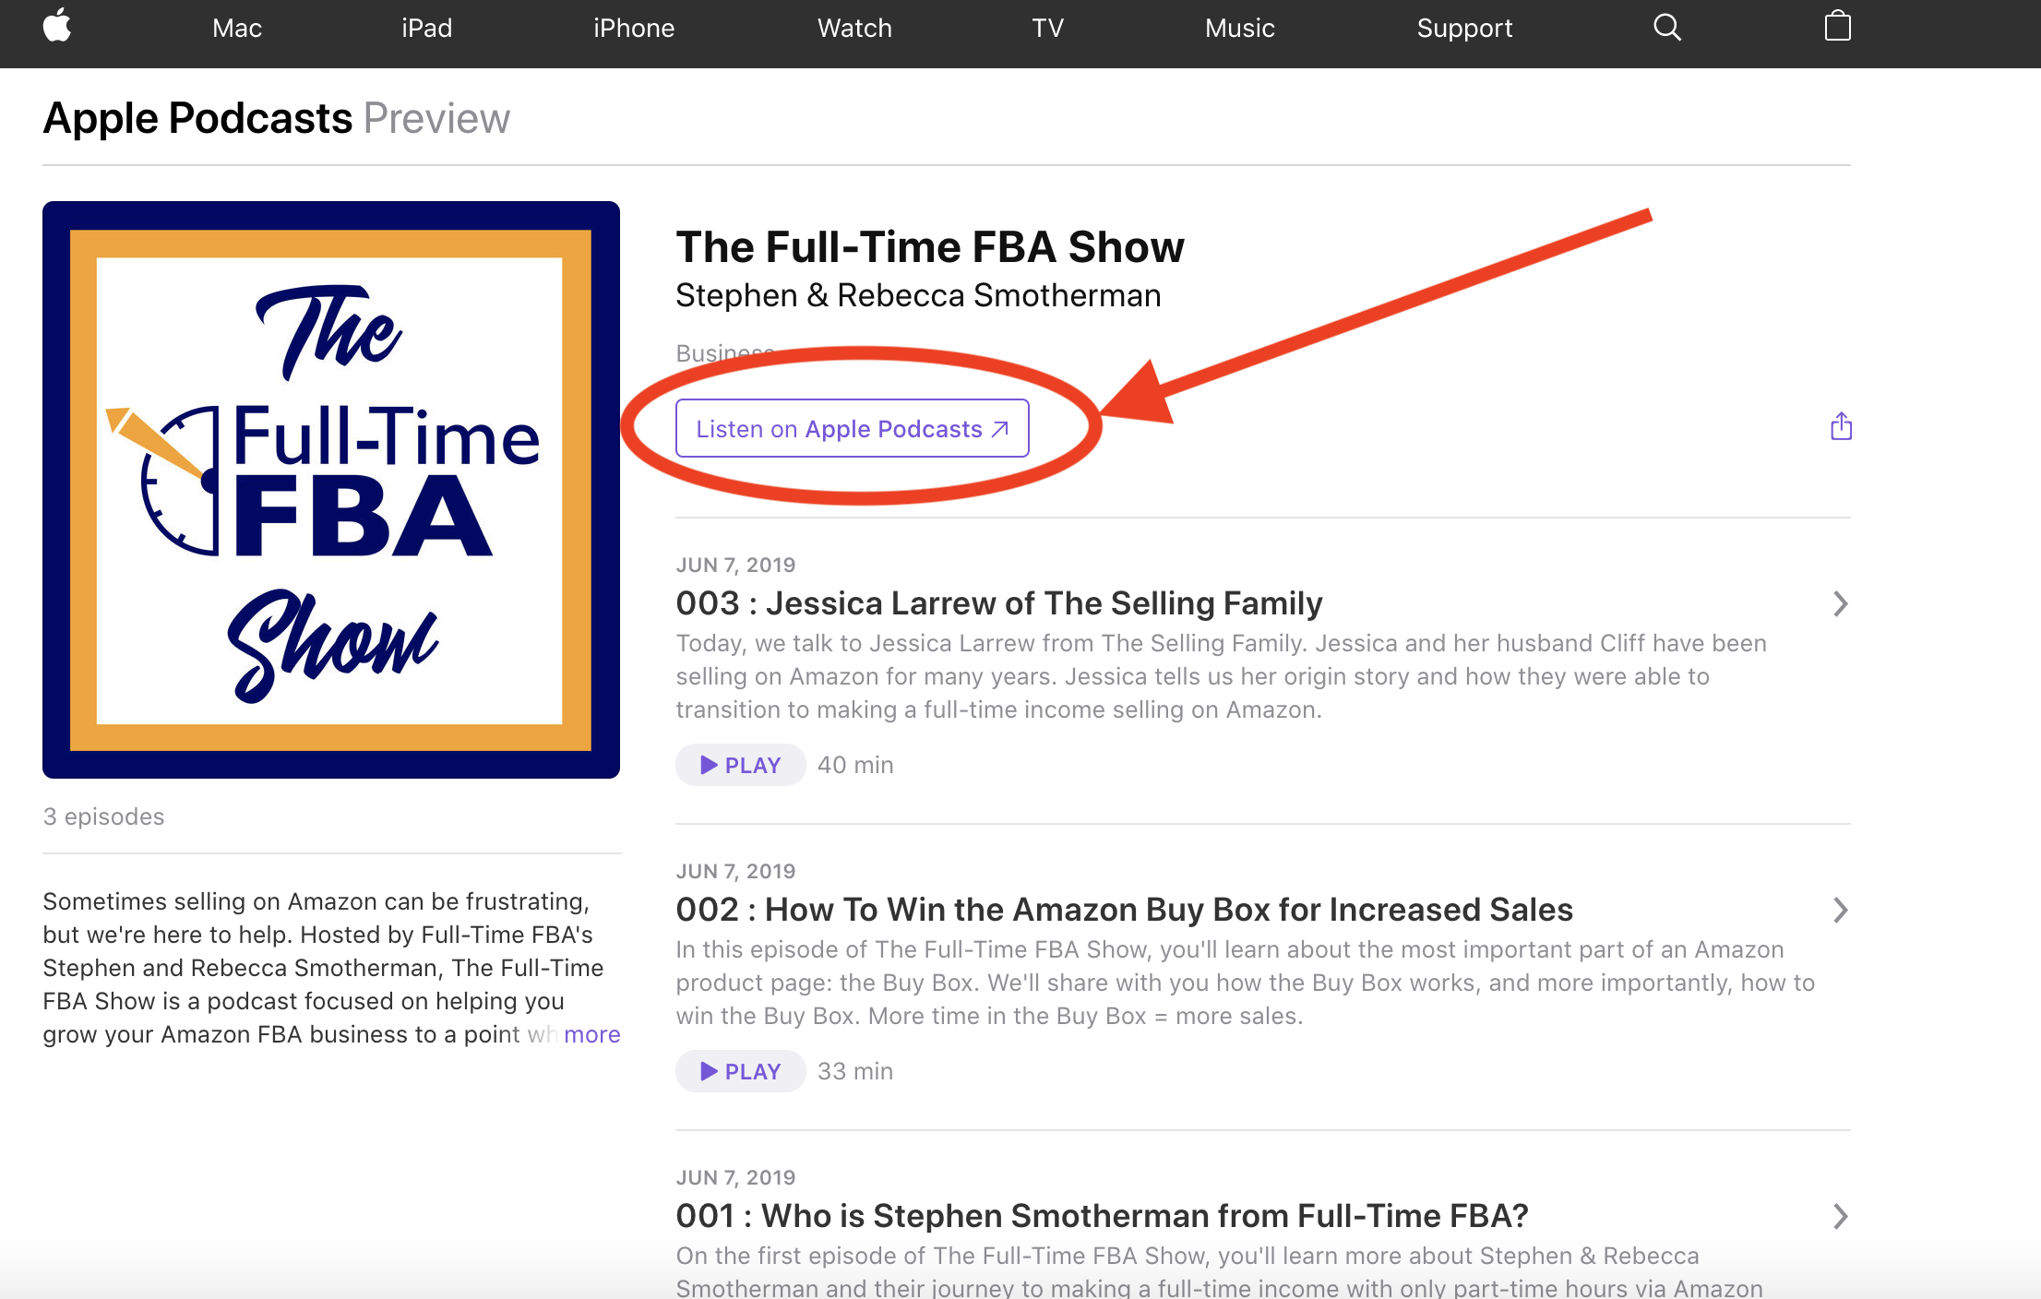The image size is (2041, 1299).
Task: Open iPhone in the navigation bar
Action: click(634, 29)
